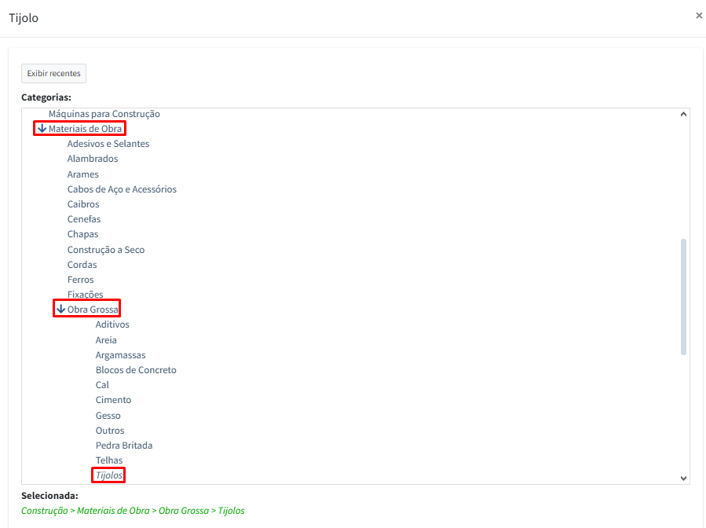706x528 pixels.
Task: Collapse the Materiais de Obra category arrow
Action: coord(42,129)
